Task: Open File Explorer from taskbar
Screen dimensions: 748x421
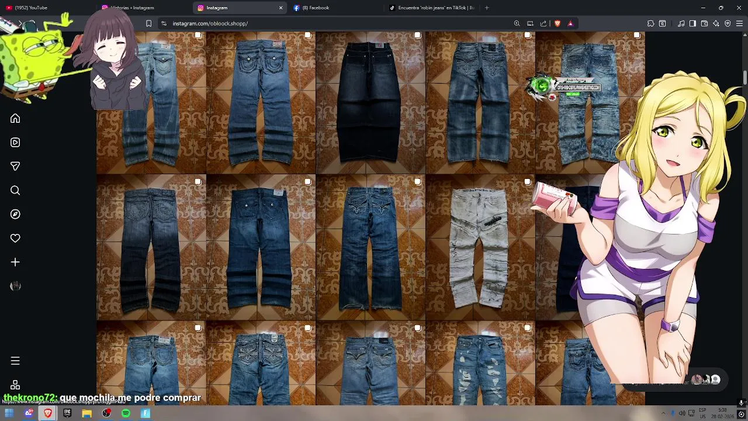Action: coord(86,413)
